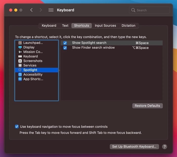Click the ⌘Space key combination
Image resolution: width=177 pixels, height=157 pixels.
click(142, 43)
